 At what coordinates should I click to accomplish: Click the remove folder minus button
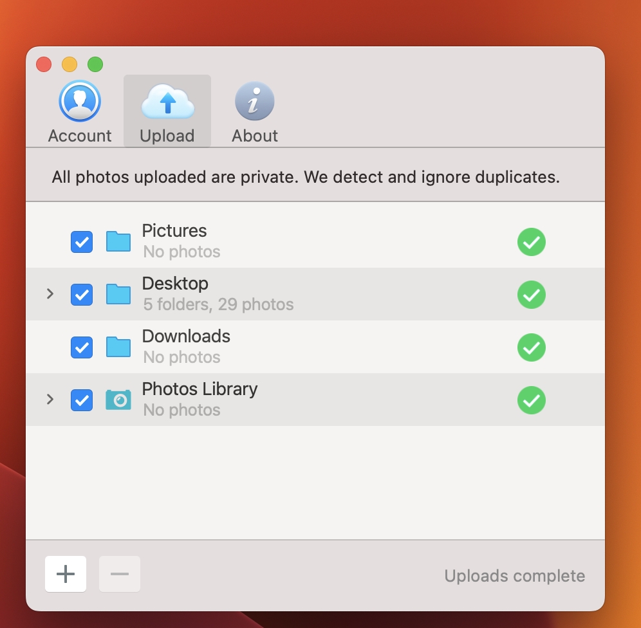click(x=119, y=574)
